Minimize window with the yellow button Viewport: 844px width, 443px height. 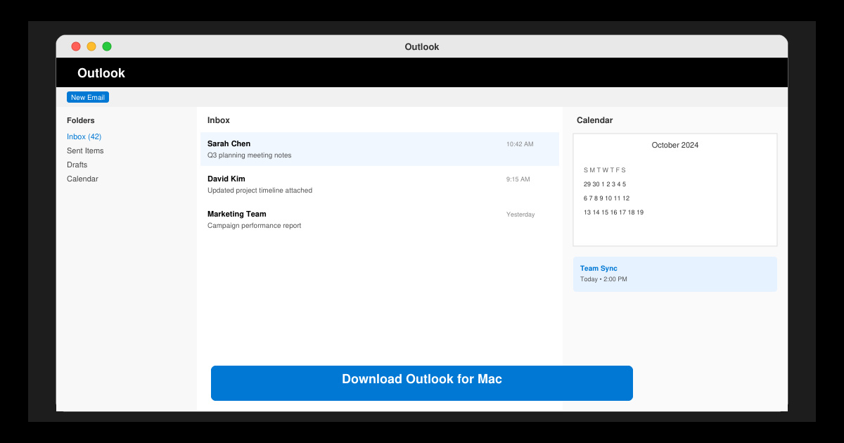coord(91,46)
